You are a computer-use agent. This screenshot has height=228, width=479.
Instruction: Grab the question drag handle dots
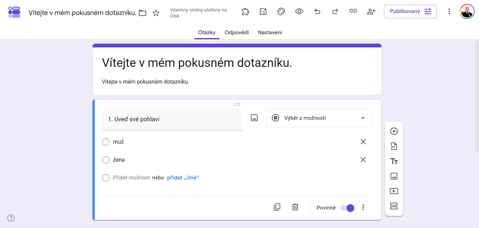[237, 104]
